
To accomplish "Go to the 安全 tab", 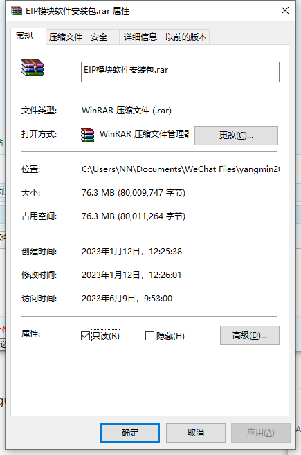I will point(99,37).
